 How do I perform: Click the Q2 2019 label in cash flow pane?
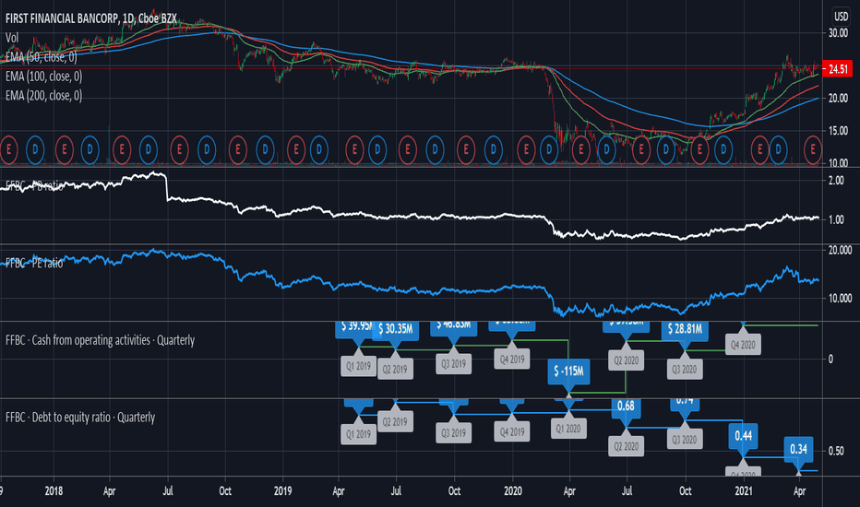click(x=396, y=369)
